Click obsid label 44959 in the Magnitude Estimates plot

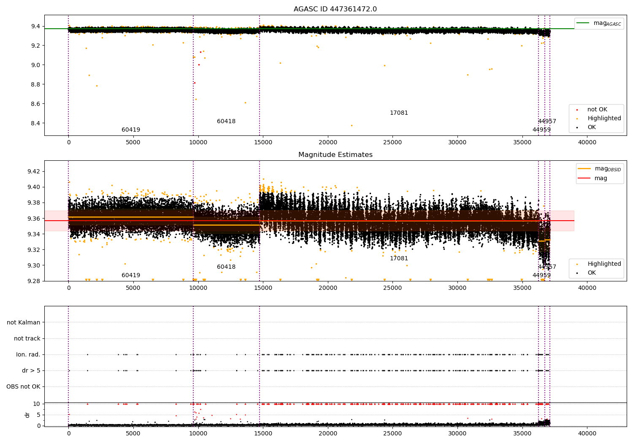[541, 276]
